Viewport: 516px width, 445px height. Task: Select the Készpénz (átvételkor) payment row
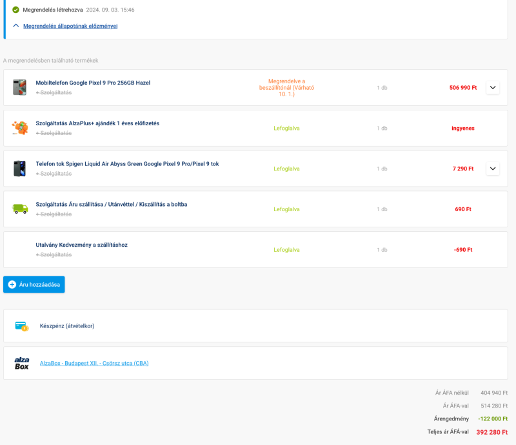click(67, 326)
